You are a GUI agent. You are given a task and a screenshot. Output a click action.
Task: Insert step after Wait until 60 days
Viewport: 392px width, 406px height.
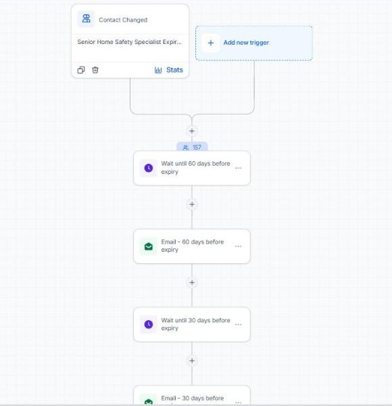(x=192, y=204)
